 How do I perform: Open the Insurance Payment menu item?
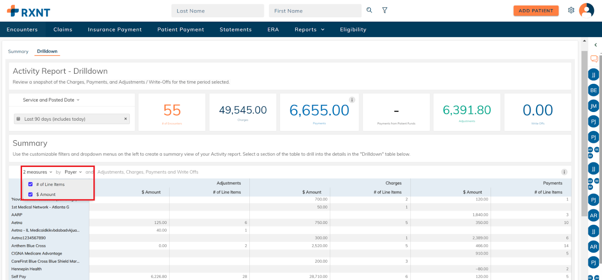pyautogui.click(x=115, y=29)
